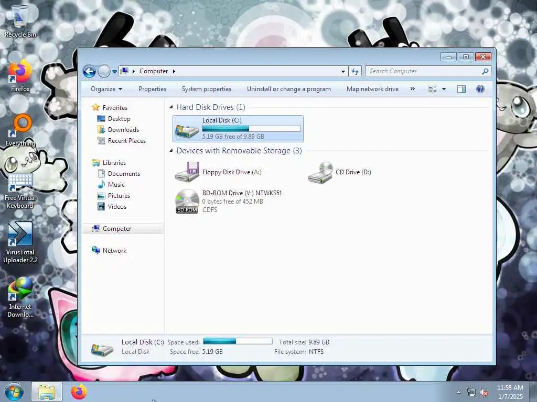Screen dimensions: 537x402
Task: Click the Back navigation arrow in Explorer
Action: click(x=89, y=71)
